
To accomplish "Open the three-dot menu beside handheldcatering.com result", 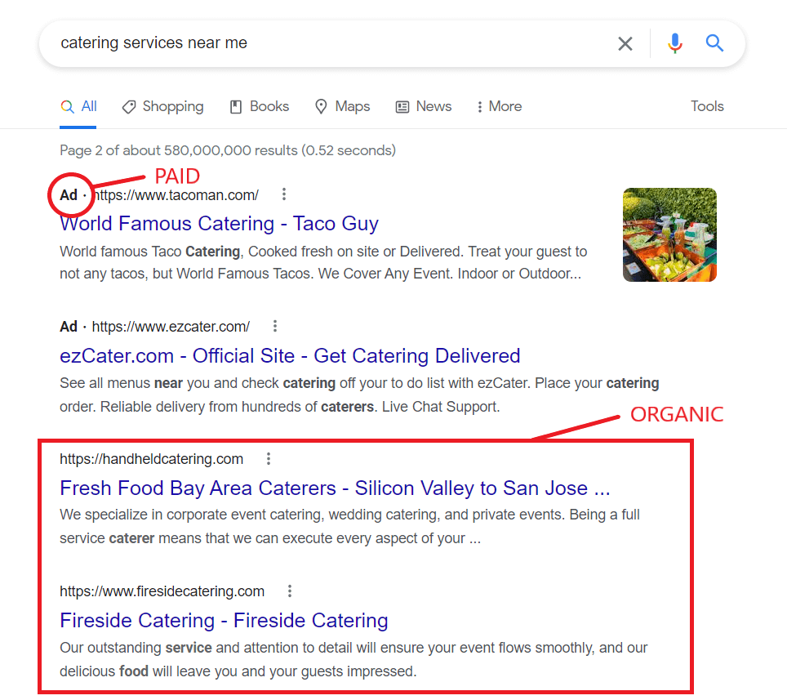I will [269, 458].
